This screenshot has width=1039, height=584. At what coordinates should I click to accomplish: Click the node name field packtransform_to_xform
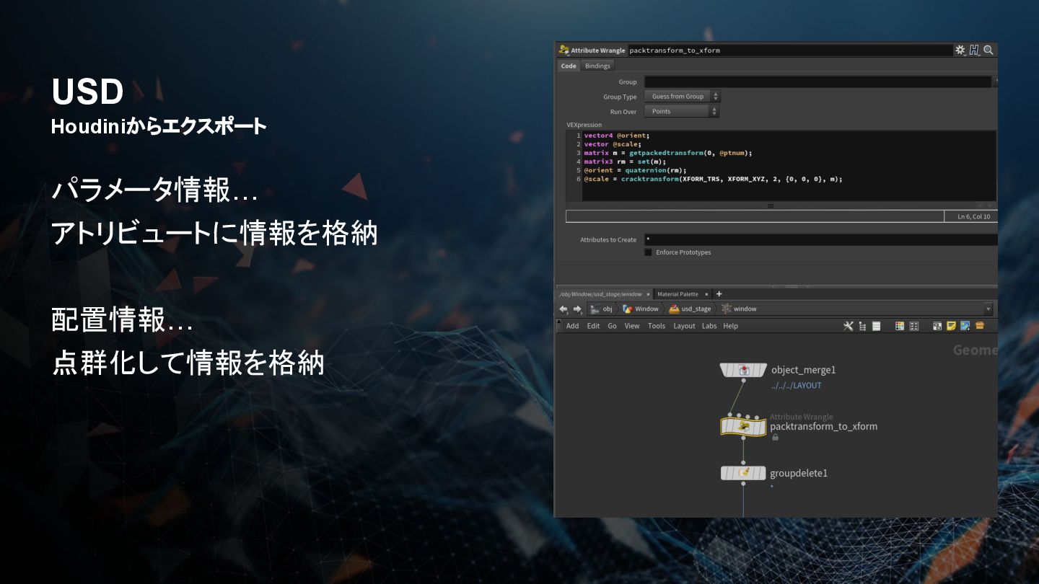(790, 50)
